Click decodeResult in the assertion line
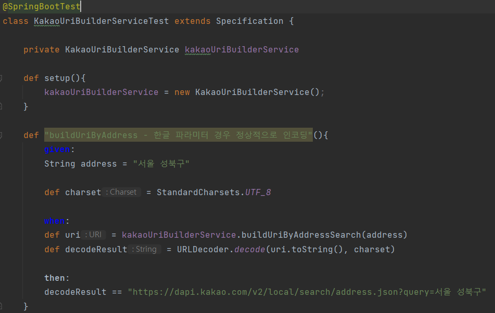This screenshot has width=495, height=313. click(x=75, y=292)
